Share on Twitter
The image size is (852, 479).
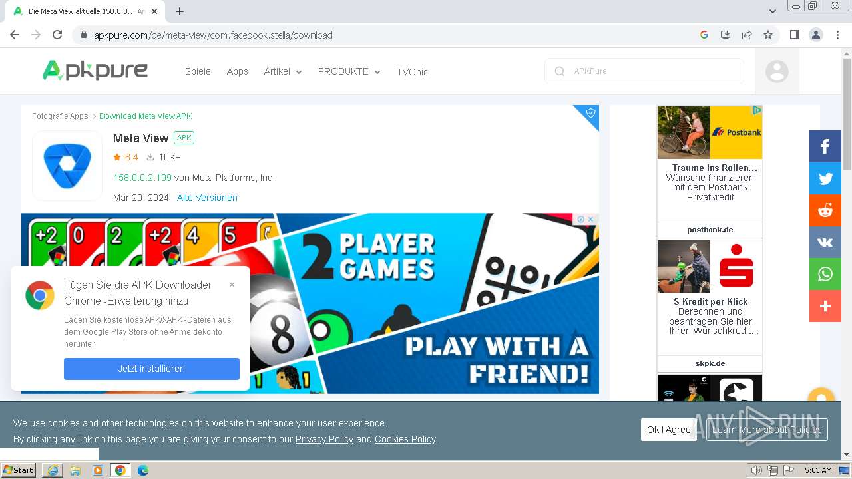tap(825, 178)
